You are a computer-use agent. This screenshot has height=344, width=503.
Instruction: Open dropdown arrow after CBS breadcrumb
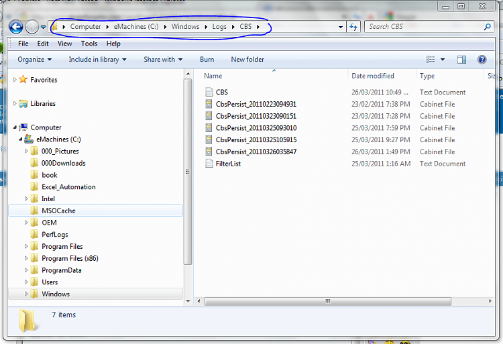(x=258, y=27)
